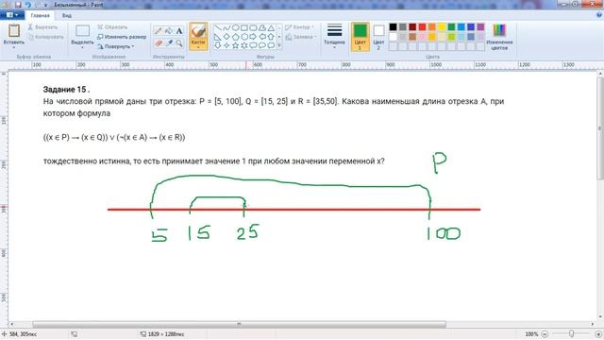This screenshot has width=604, height=340.
Task: Click the Копировать copy button
Action: coord(46,37)
